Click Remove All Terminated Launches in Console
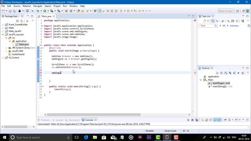Image resolution: width=251 pixels, height=141 pixels. click(197, 120)
